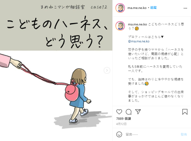Image resolution: width=191 pixels, height=141 pixels.
Task: Like the post with the heart icon
Action: click(119, 112)
